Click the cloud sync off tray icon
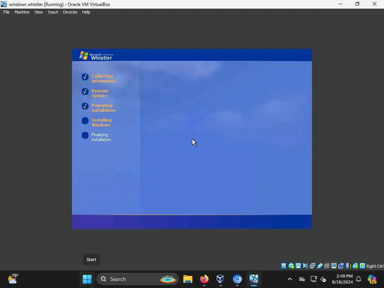Viewport: 384px width, 288px height. [302, 279]
